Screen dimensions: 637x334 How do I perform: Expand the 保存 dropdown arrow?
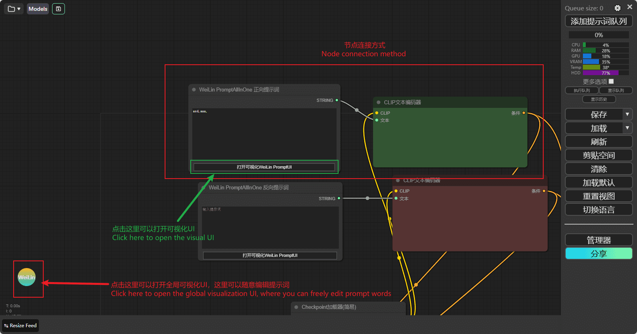[627, 114]
